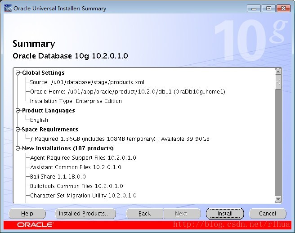Select Assistant Common Files 10.2.0.1.0
295x233 pixels.
(76, 167)
